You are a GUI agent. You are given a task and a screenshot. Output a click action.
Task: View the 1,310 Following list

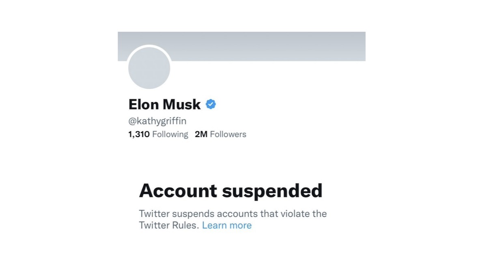[158, 134]
